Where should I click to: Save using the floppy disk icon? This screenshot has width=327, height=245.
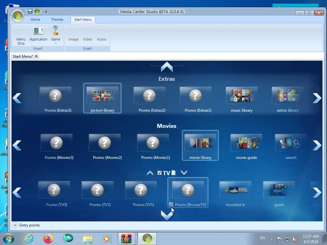(30, 11)
